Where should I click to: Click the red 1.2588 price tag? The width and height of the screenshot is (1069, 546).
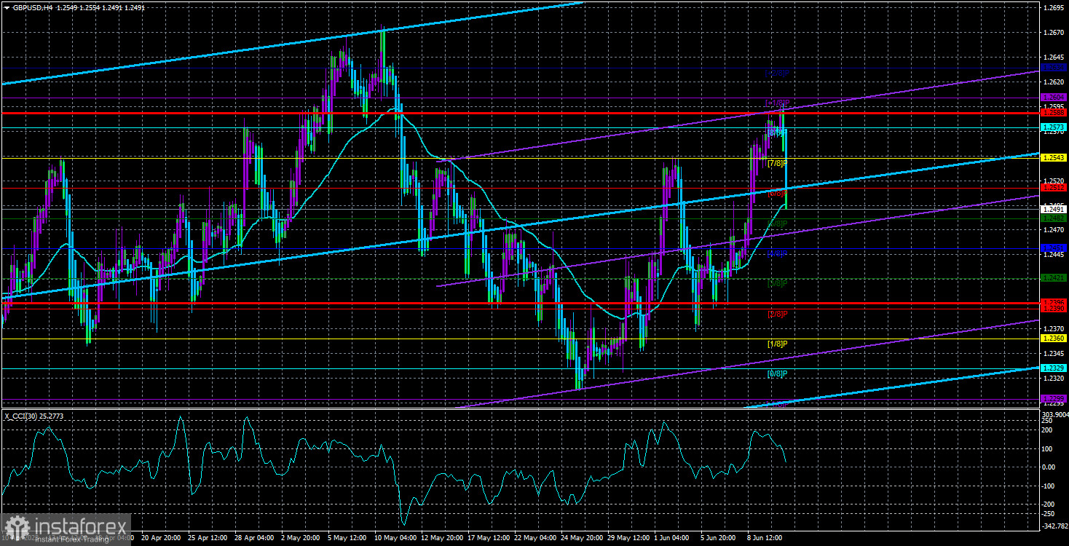coord(1054,113)
